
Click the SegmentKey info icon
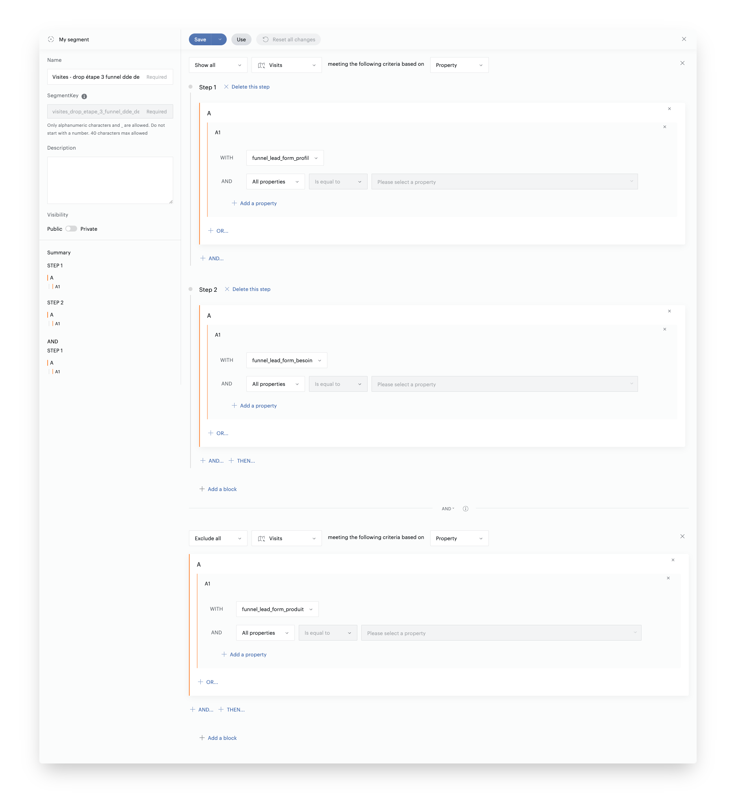pyautogui.click(x=84, y=96)
